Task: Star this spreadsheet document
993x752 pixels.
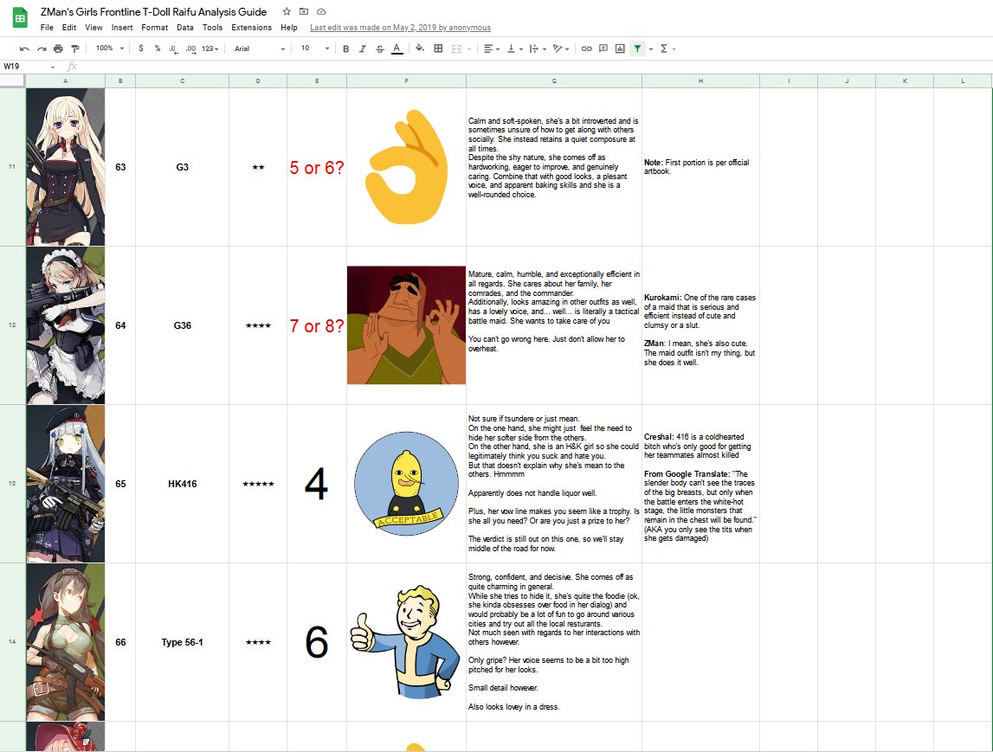Action: pos(287,11)
